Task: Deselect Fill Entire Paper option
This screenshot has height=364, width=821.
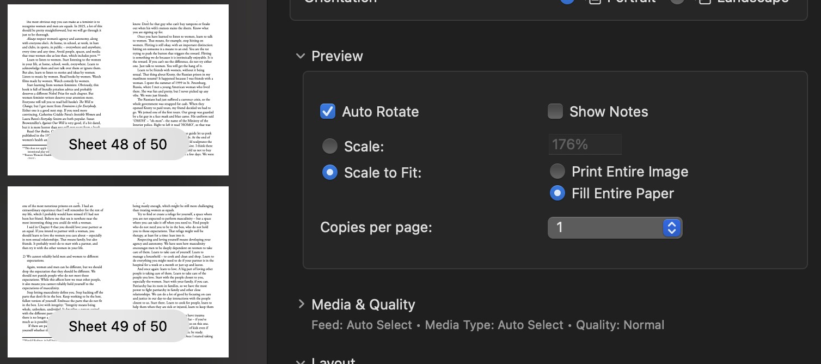Action: tap(557, 193)
